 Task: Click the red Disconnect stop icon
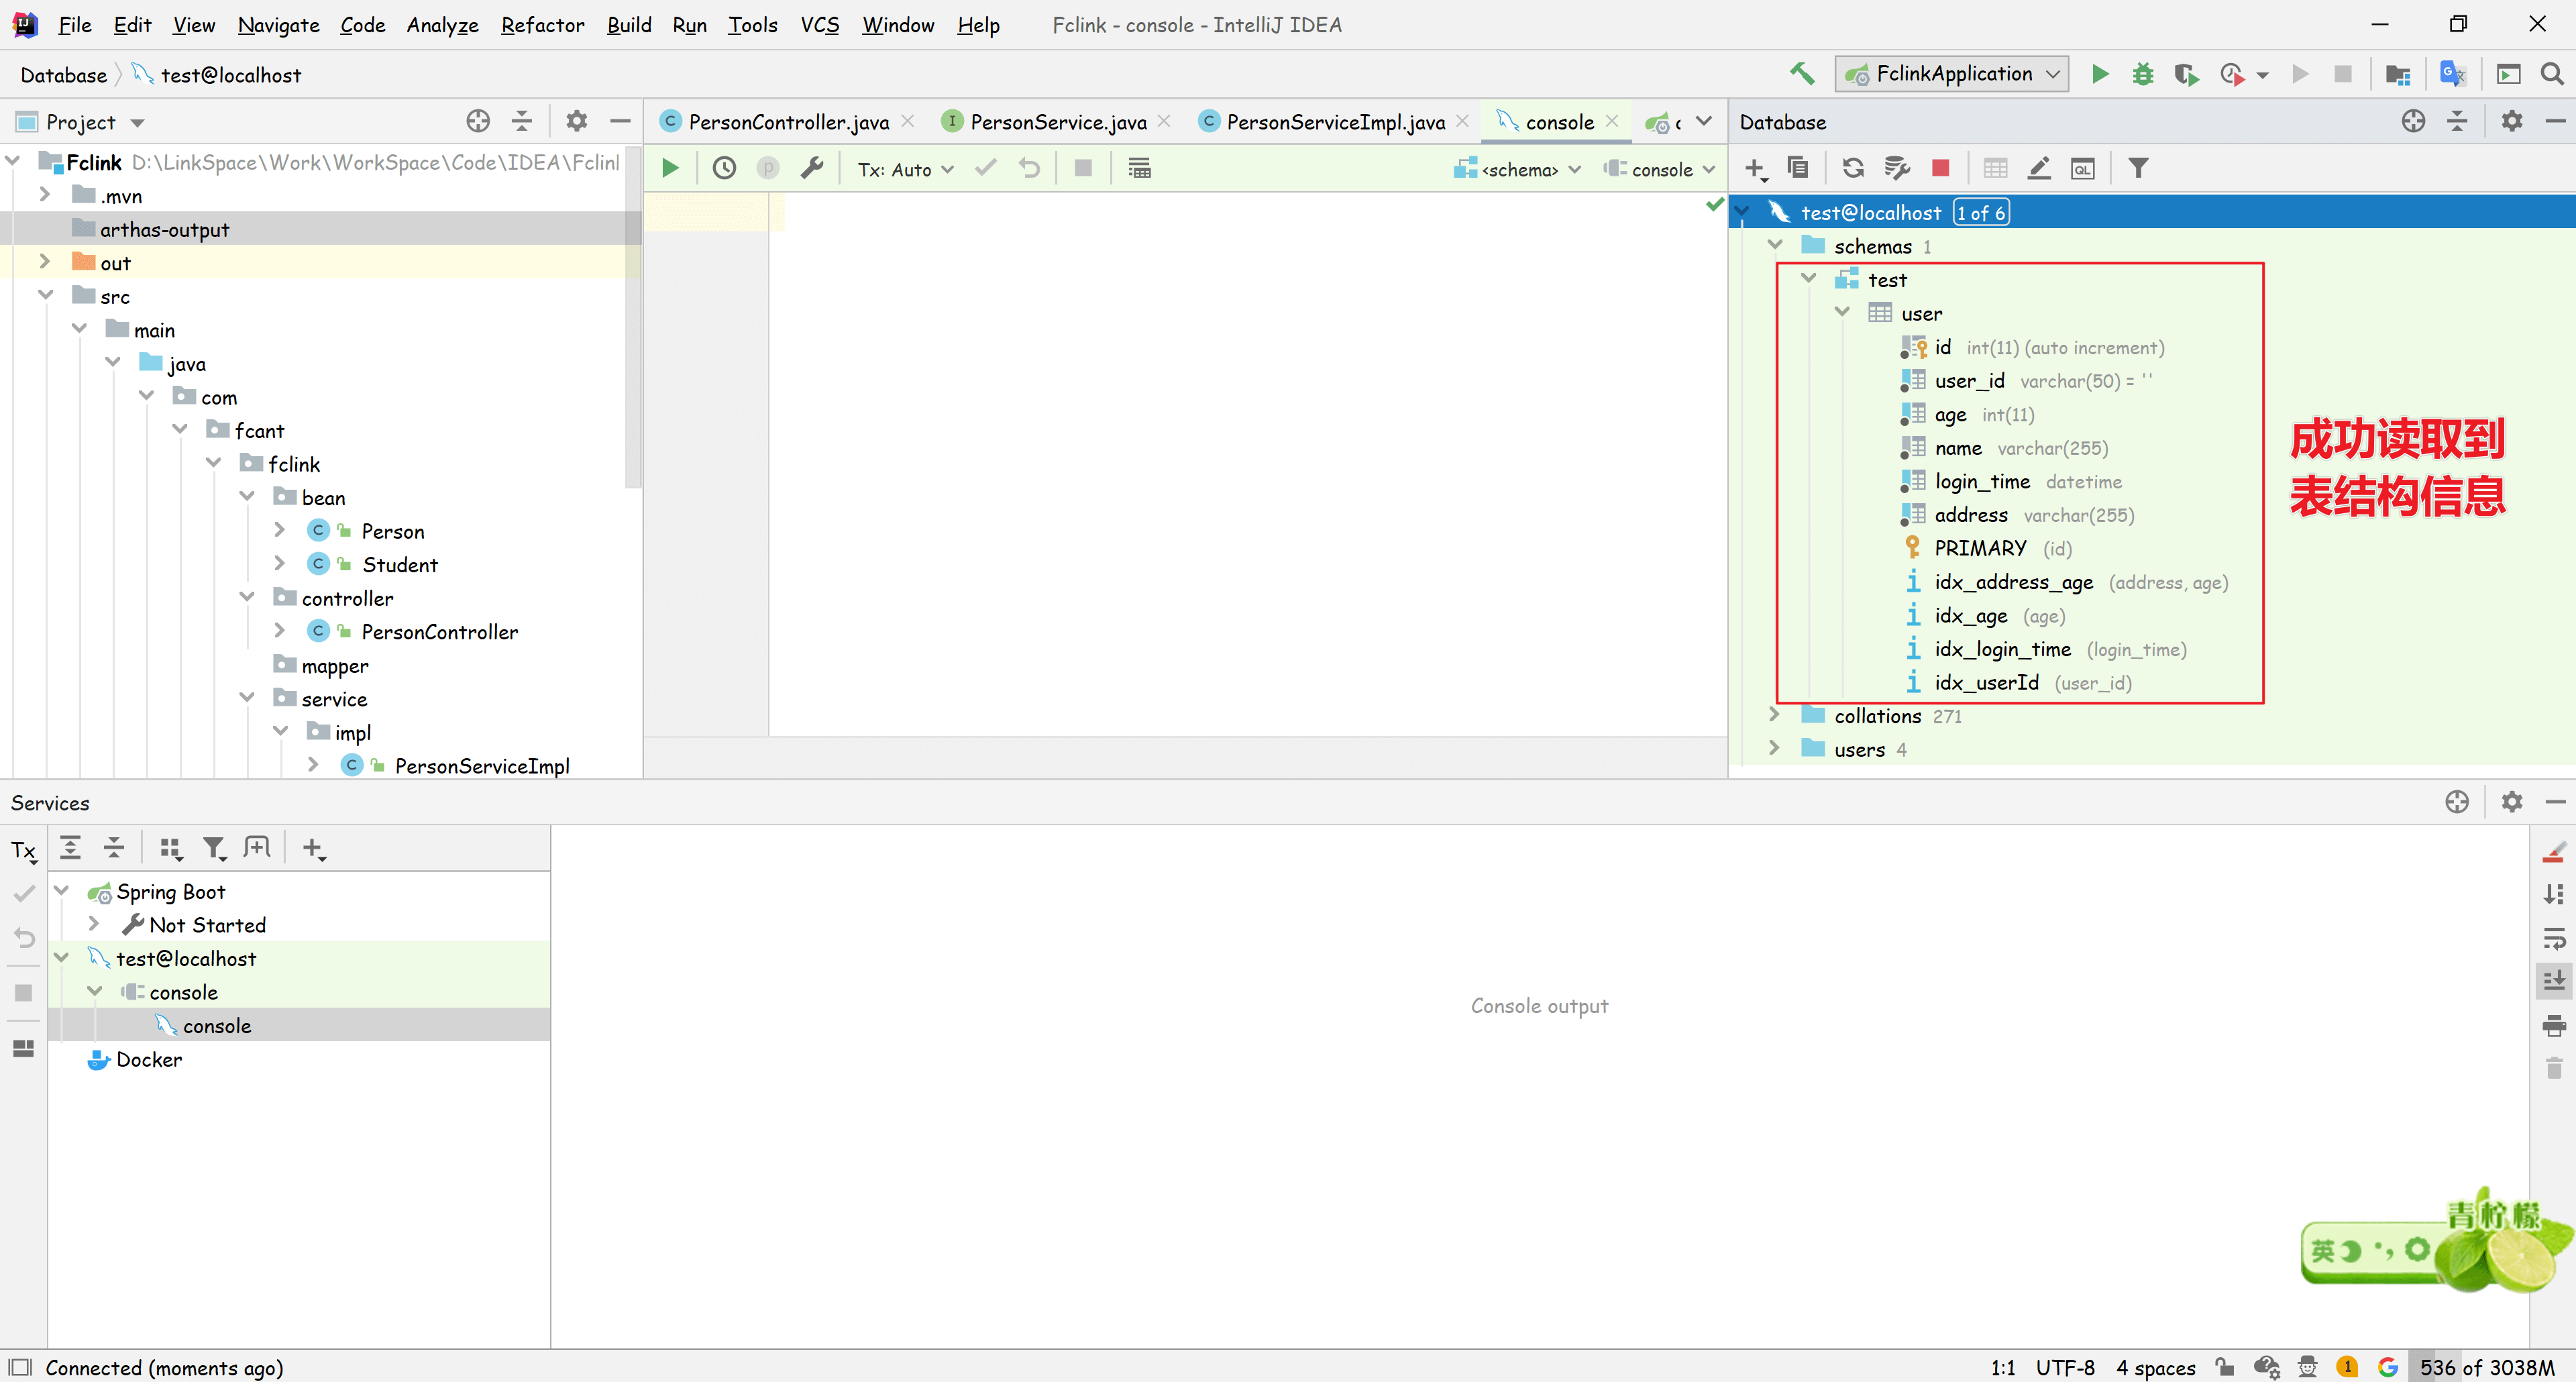tap(1940, 168)
